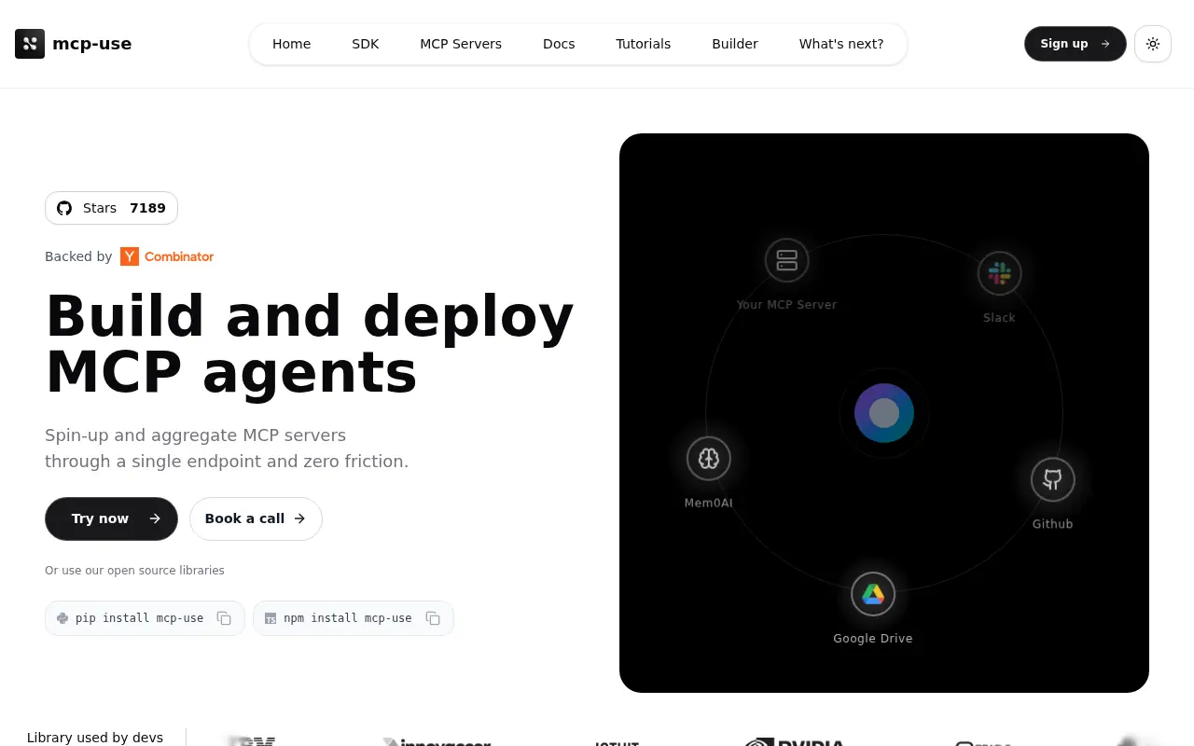1194x746 pixels.
Task: Copy the npm install command
Action: (x=433, y=617)
